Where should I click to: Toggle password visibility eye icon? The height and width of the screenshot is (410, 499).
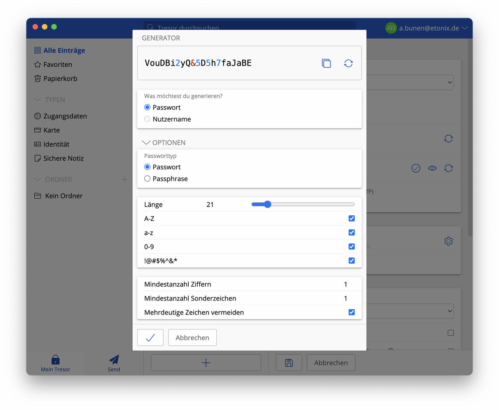coord(432,168)
